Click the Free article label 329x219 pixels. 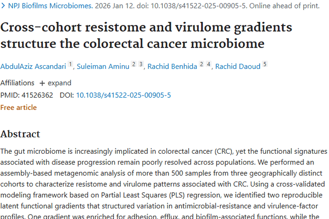(18, 107)
